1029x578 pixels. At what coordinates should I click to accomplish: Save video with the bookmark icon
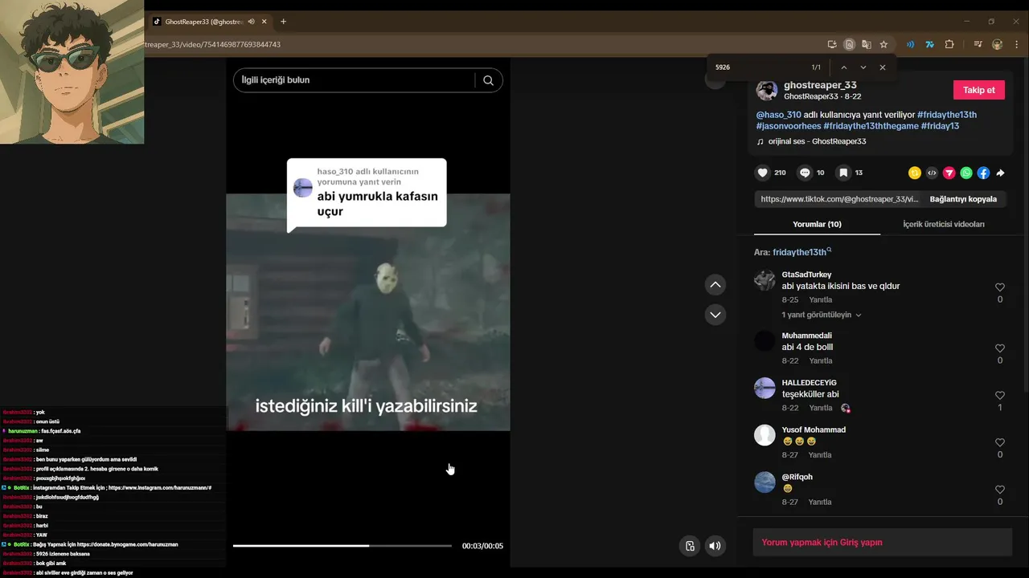click(843, 173)
